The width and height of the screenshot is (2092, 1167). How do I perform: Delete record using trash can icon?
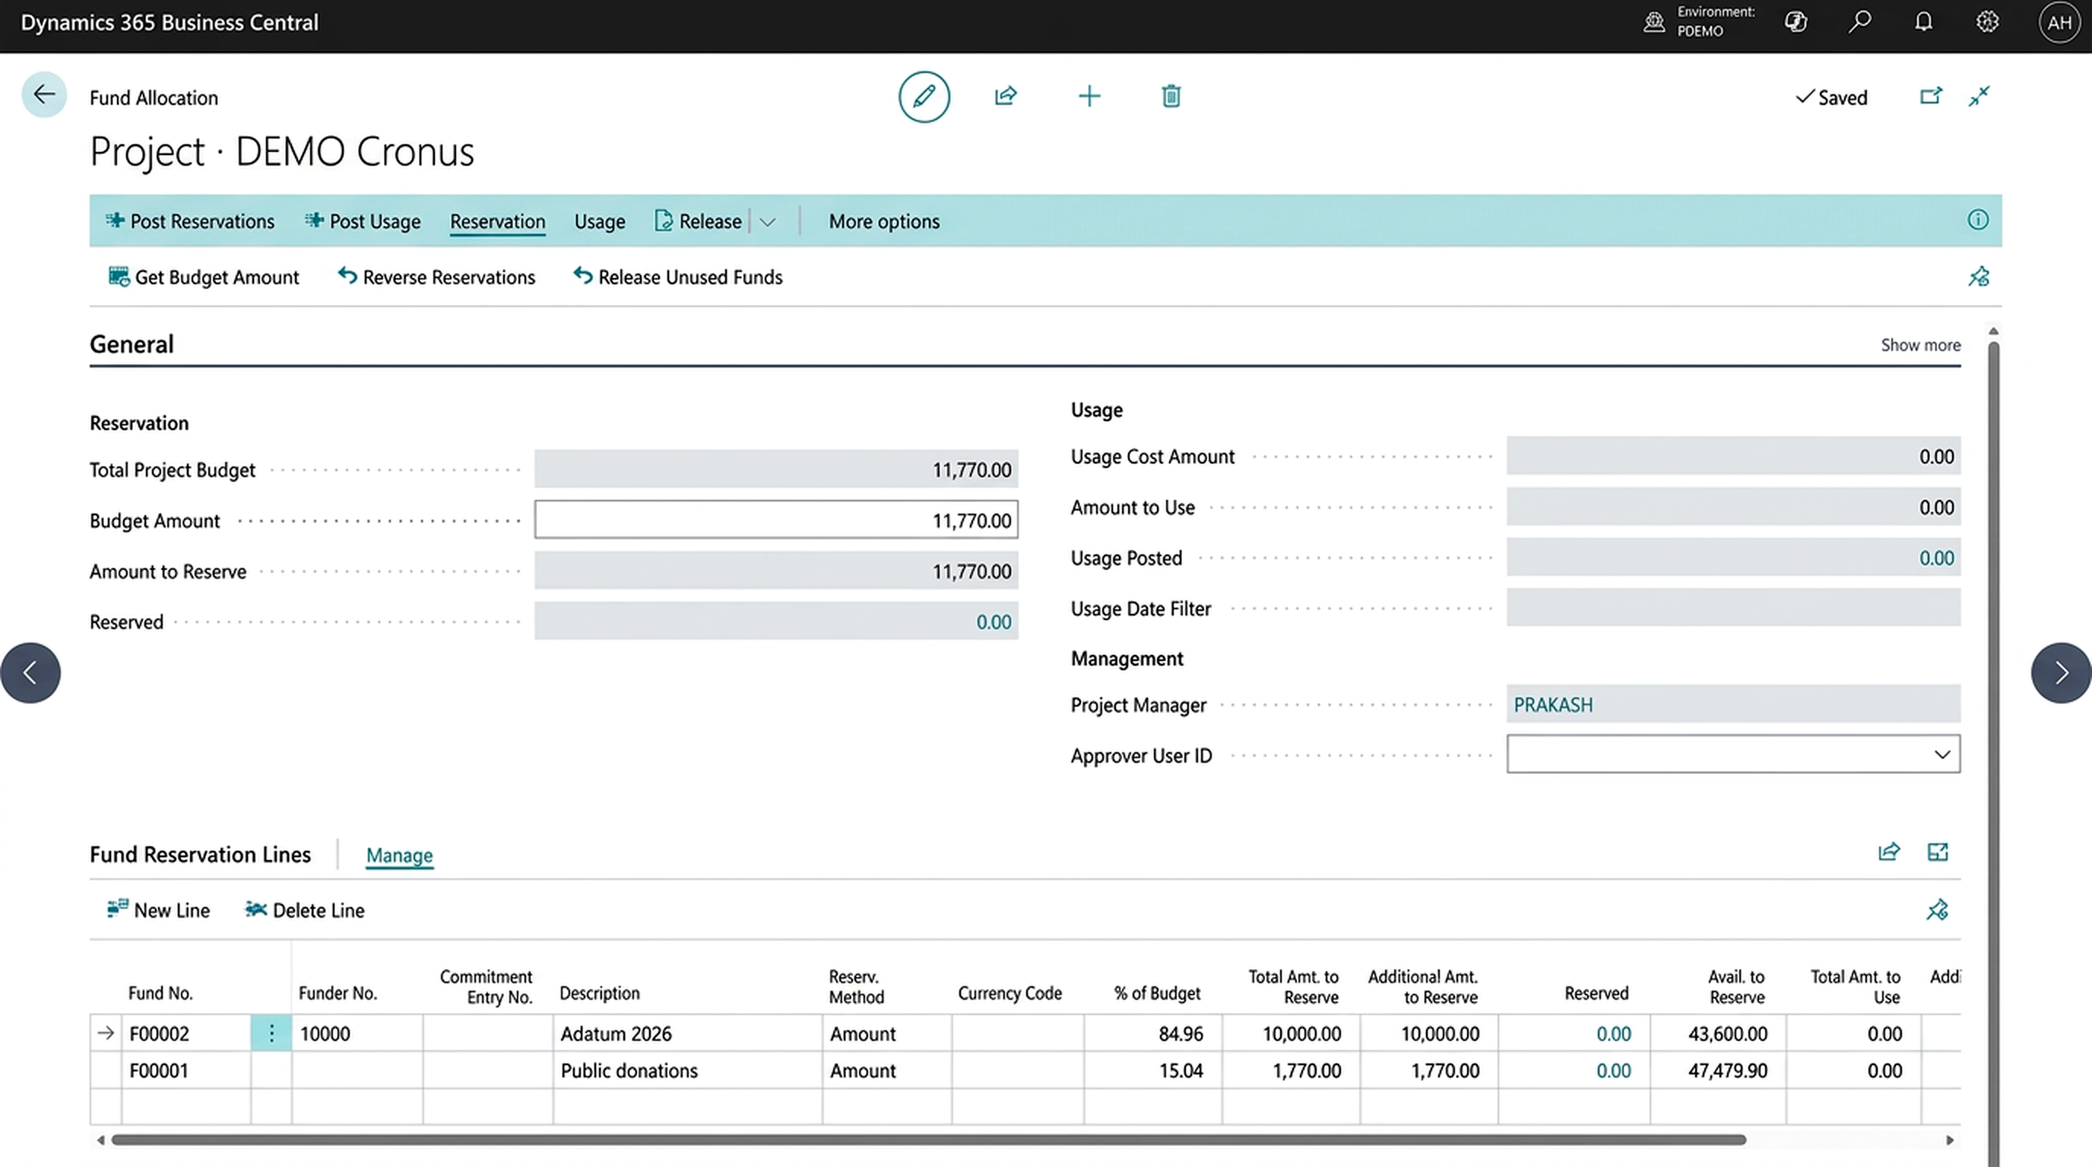1170,96
